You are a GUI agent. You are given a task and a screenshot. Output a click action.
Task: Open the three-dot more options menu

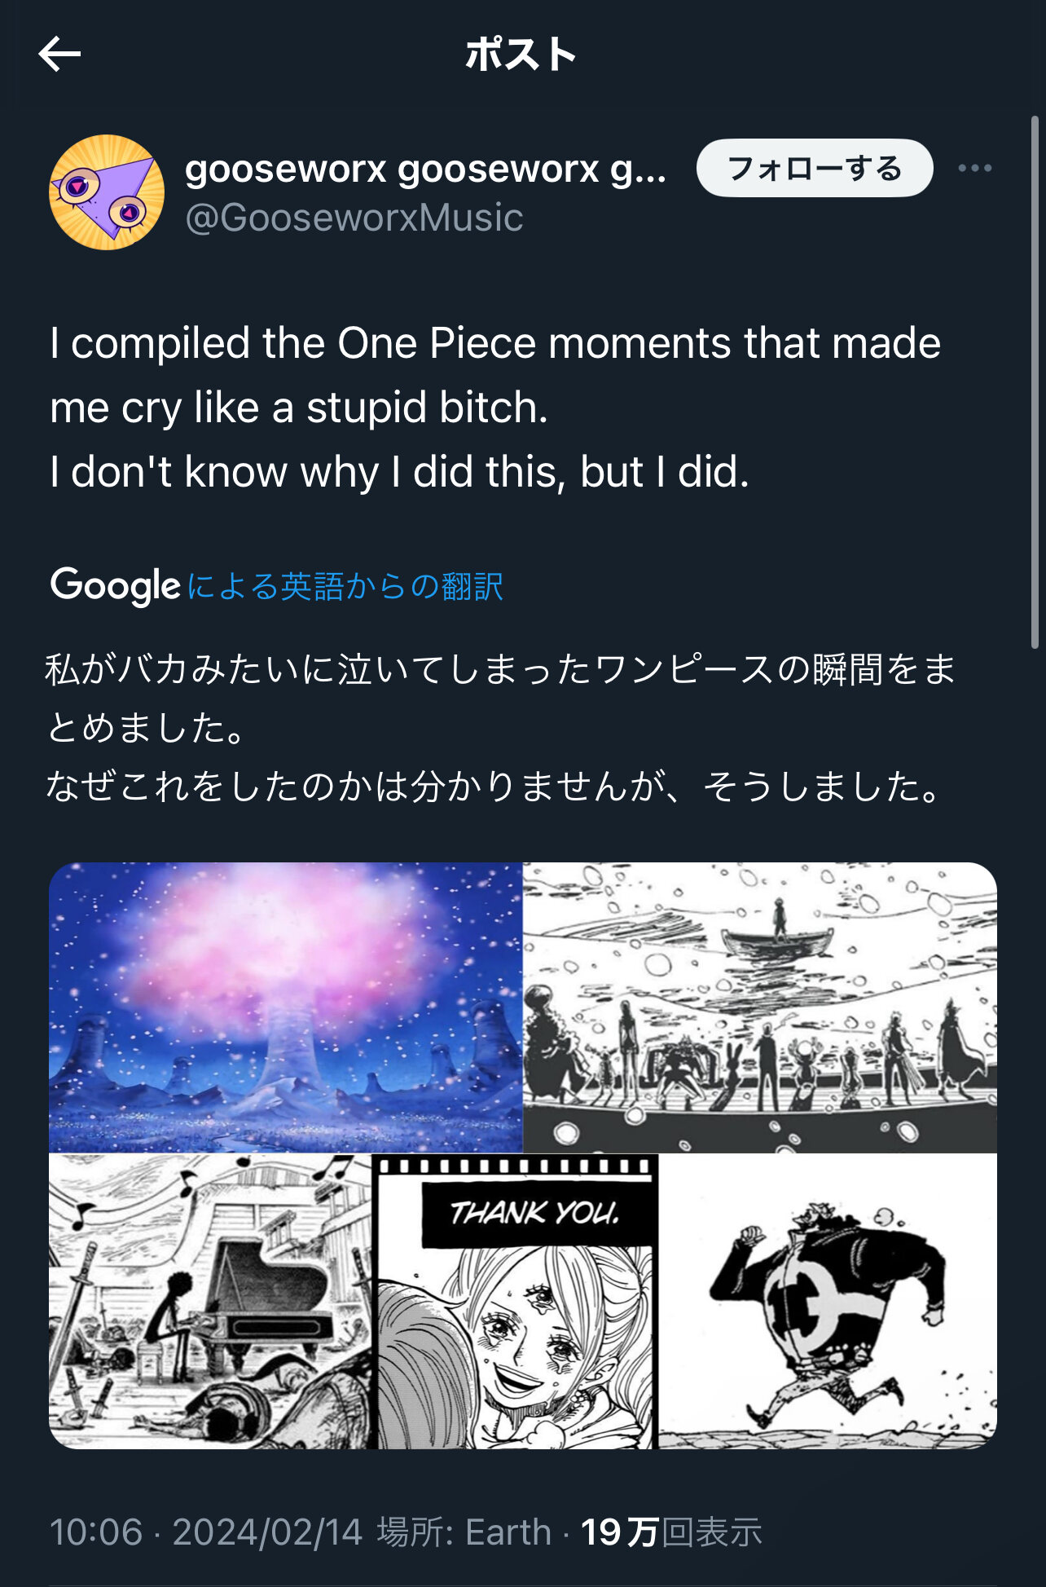point(974,169)
